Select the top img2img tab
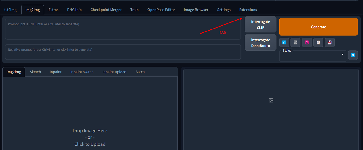The height and width of the screenshot is (150, 363). tap(33, 10)
